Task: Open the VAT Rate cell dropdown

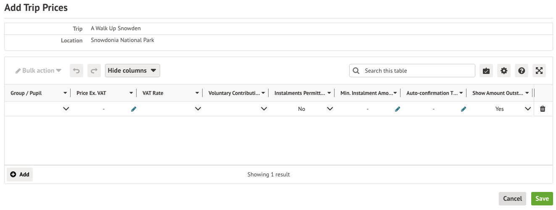Action: [198, 109]
